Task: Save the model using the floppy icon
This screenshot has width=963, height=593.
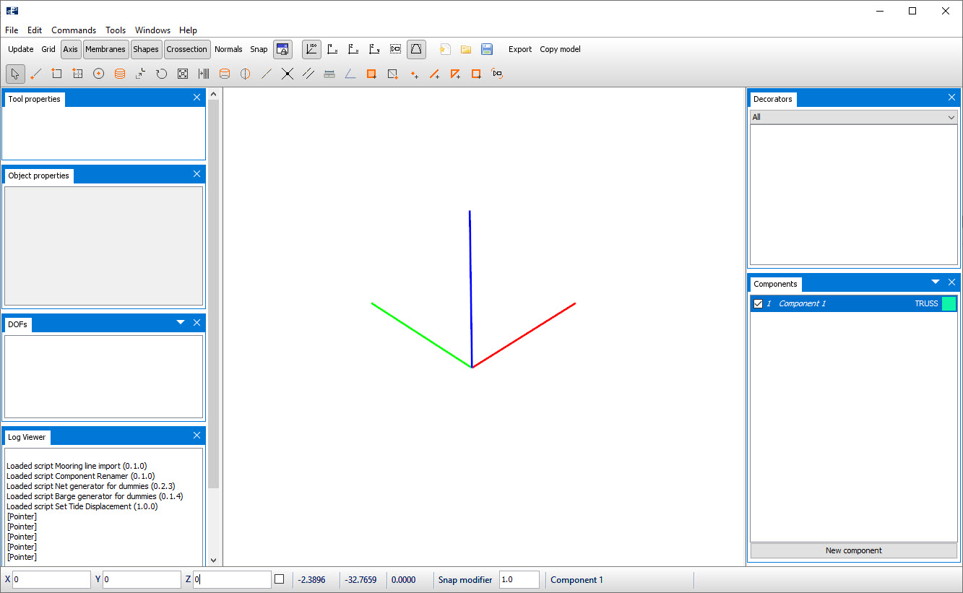Action: (x=487, y=49)
